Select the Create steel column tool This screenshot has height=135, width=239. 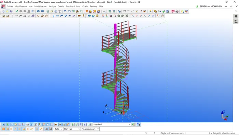[x=54, y=16]
